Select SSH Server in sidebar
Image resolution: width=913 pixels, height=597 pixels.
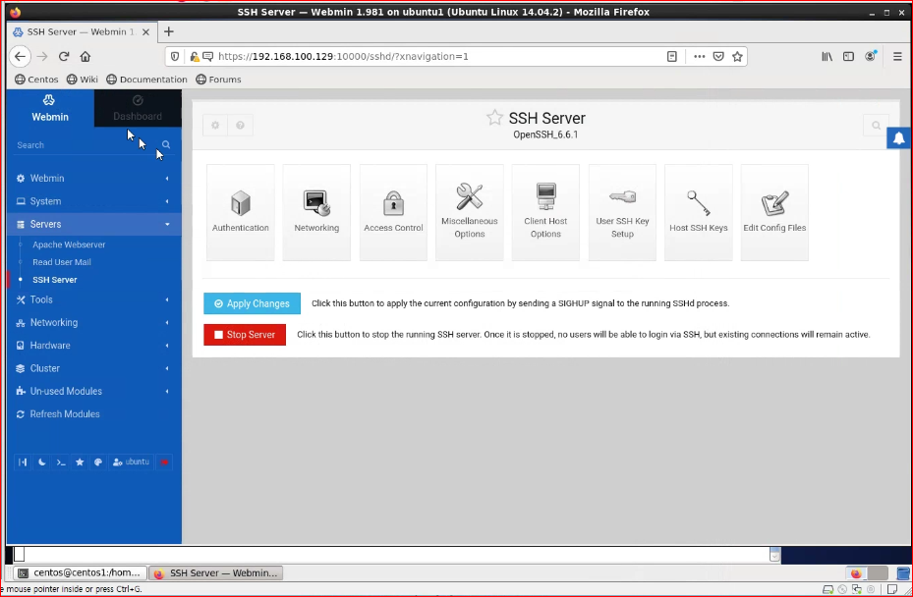55,280
